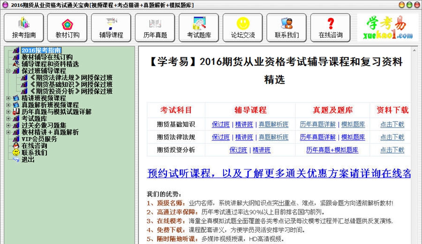Click the 学考易 xuekao1.com logo
The width and height of the screenshot is (422, 244).
click(x=387, y=27)
